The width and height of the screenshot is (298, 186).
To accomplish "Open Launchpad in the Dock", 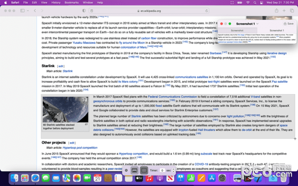I will (25, 178).
